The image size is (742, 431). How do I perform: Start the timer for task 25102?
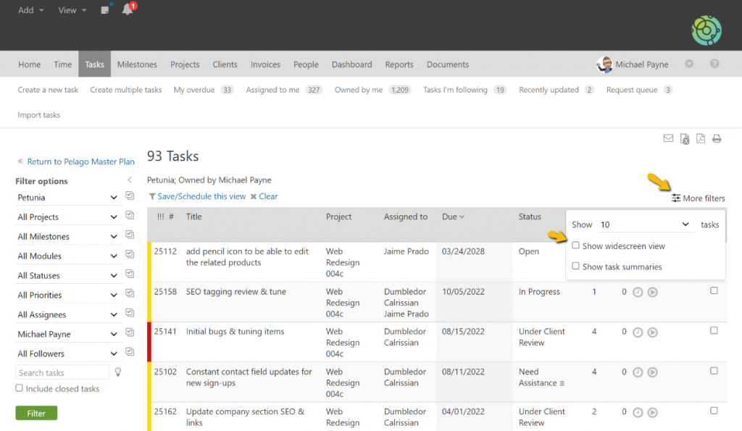(653, 372)
